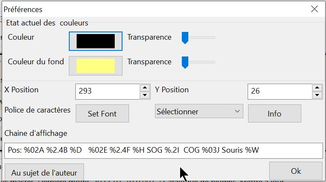Focus the Y Position input field
Viewport: 326px width, 182px height.
coord(279,91)
